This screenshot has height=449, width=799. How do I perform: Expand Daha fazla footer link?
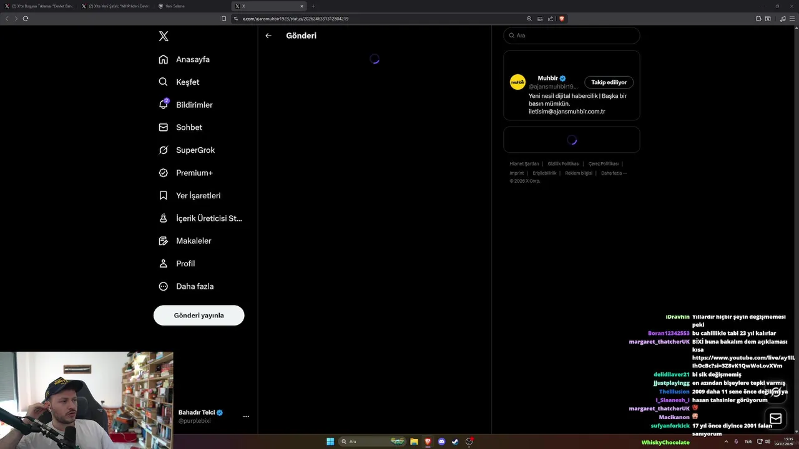pyautogui.click(x=614, y=173)
